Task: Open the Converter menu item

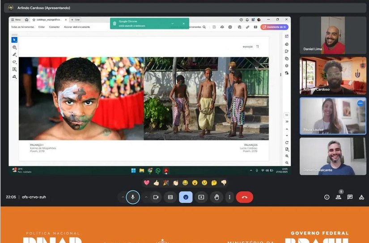Action: [55, 27]
